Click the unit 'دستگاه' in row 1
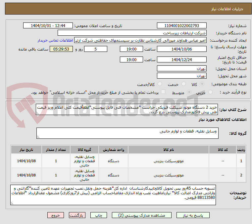This screenshot has width=252, height=224. 114,161
